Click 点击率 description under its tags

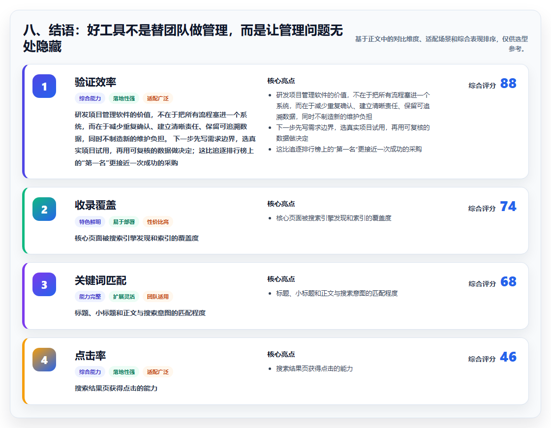(x=116, y=388)
